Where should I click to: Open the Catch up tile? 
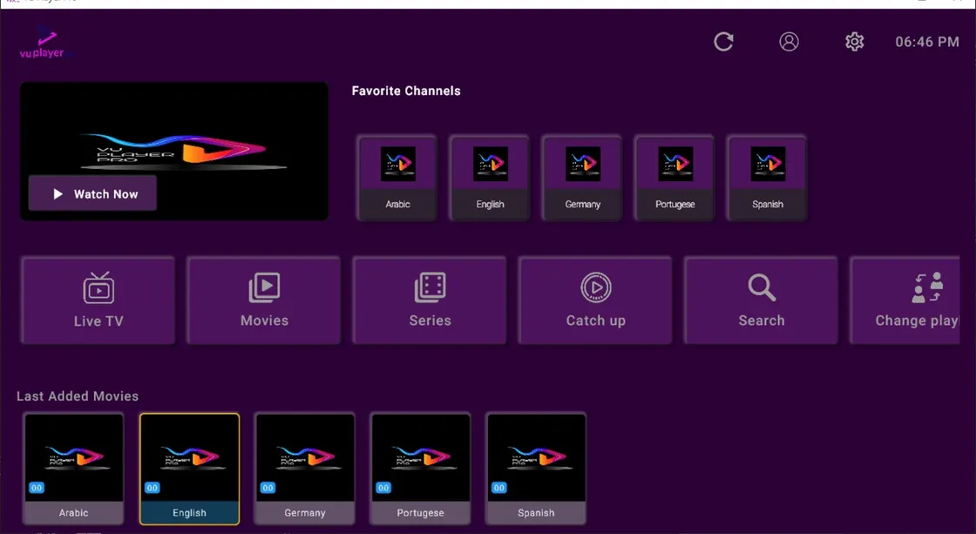(595, 300)
